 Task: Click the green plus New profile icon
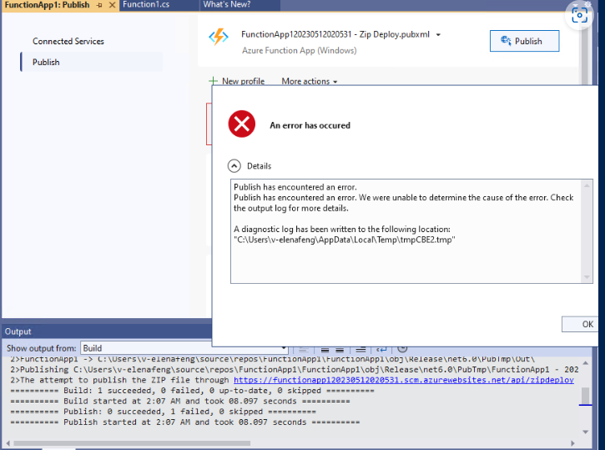[x=213, y=81]
